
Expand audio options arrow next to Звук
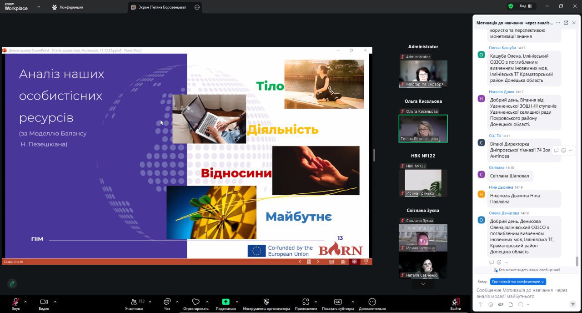click(25, 302)
